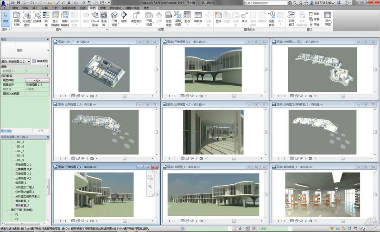Open the Render Gallery (渲染库)
This screenshot has height=232, width=380.
(104, 19)
